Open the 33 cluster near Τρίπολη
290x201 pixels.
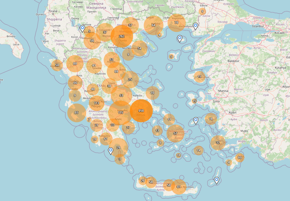113,125
